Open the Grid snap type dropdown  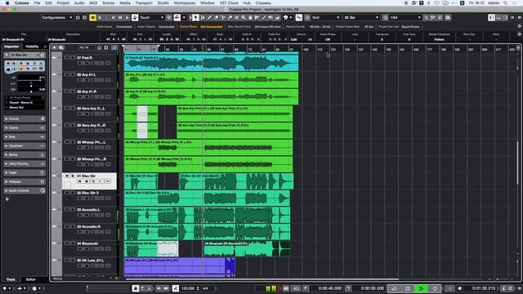326,17
